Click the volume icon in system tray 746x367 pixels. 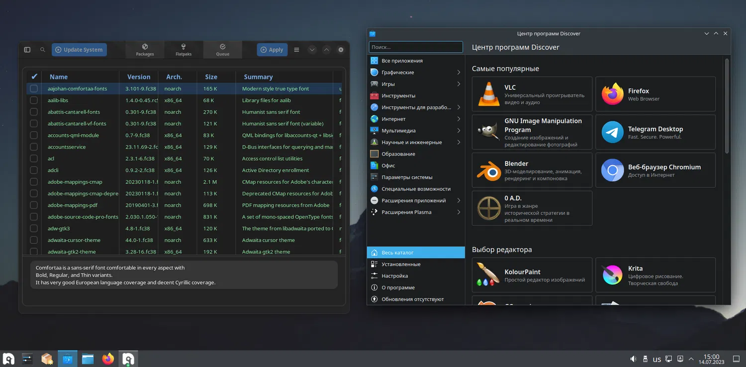point(633,359)
